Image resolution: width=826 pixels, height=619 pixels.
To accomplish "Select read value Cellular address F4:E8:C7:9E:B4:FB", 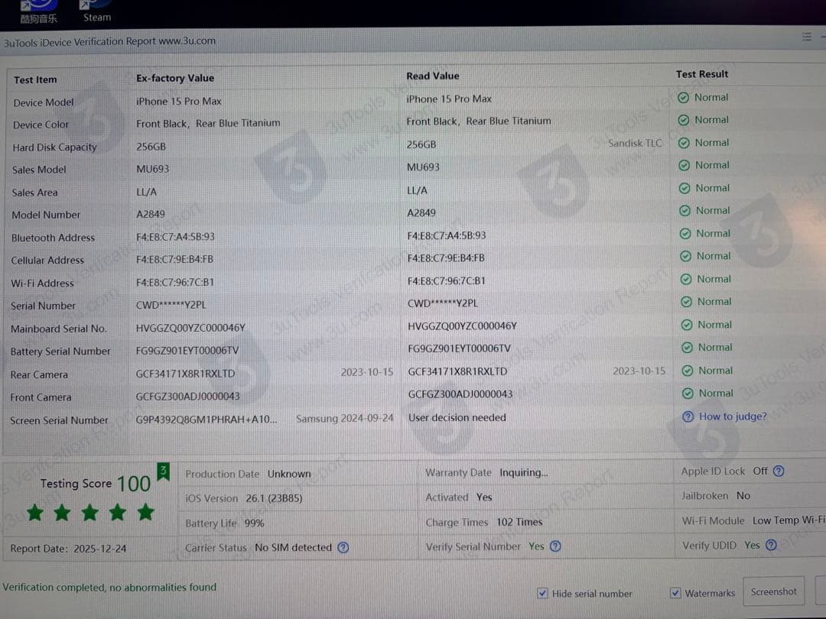I will [x=446, y=258].
